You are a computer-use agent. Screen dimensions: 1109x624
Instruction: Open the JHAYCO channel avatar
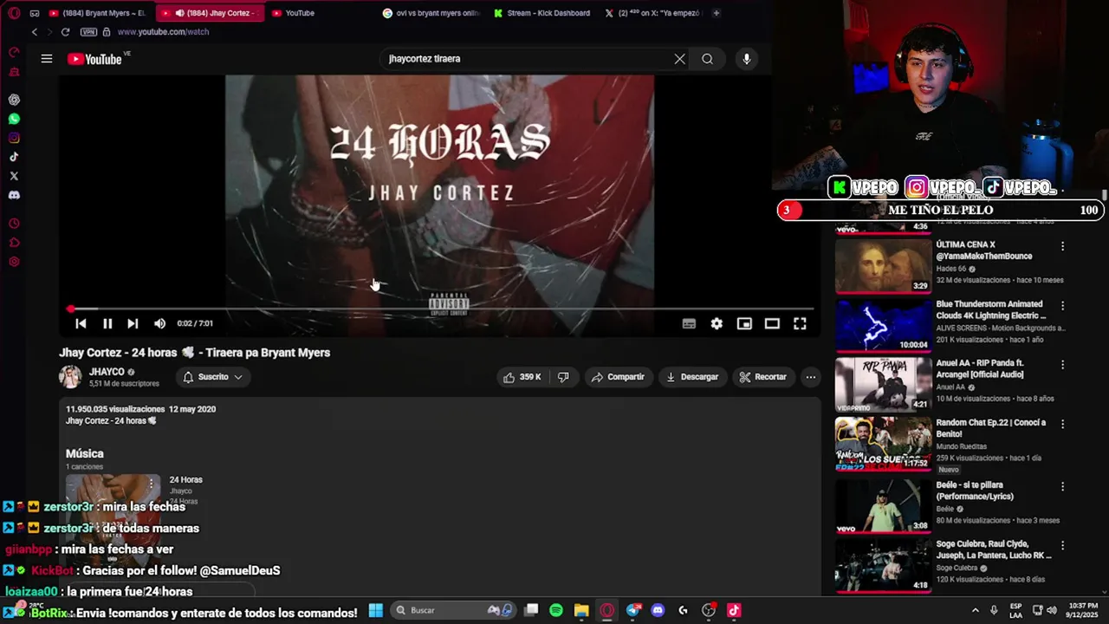70,377
